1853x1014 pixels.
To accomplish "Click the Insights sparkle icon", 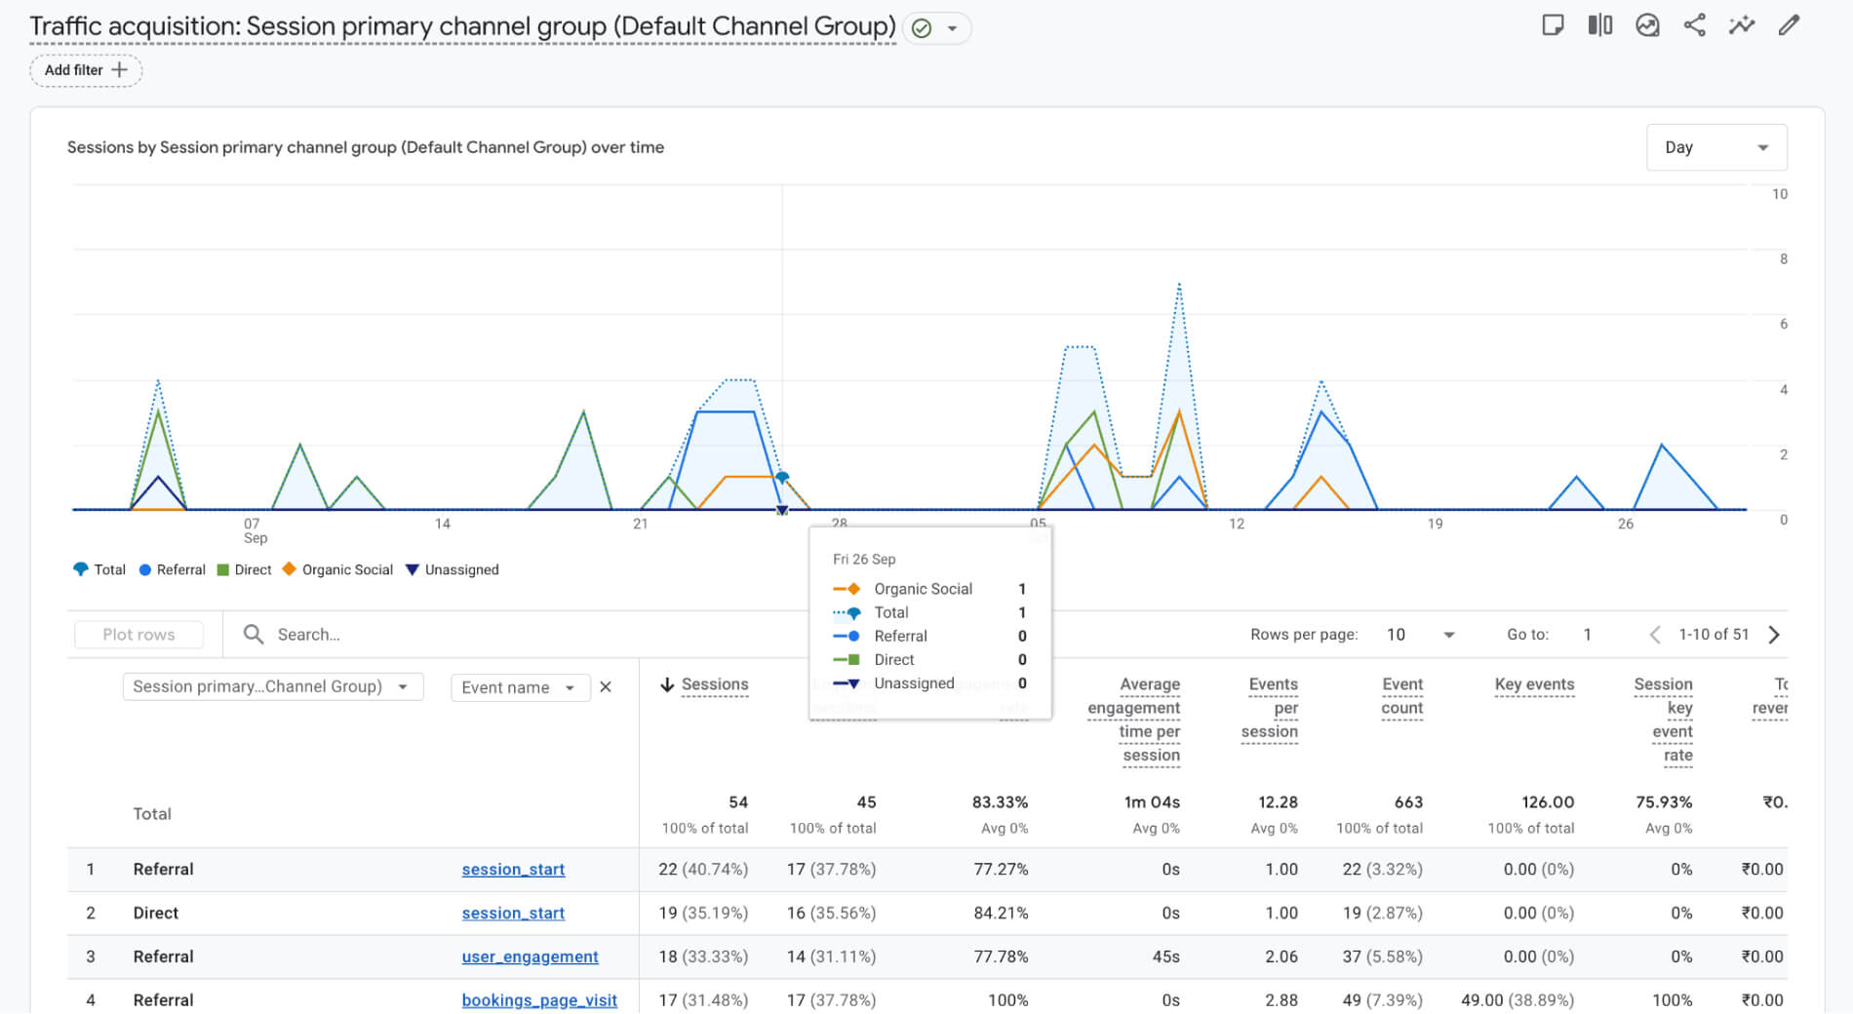I will (x=1741, y=24).
